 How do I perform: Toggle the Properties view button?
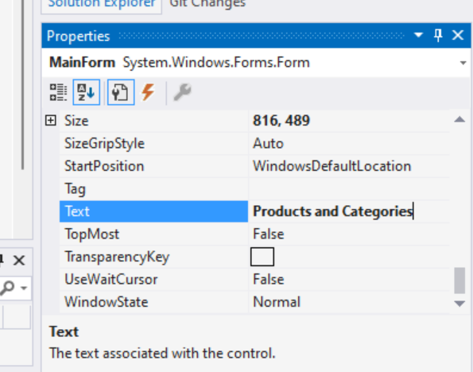click(x=121, y=92)
